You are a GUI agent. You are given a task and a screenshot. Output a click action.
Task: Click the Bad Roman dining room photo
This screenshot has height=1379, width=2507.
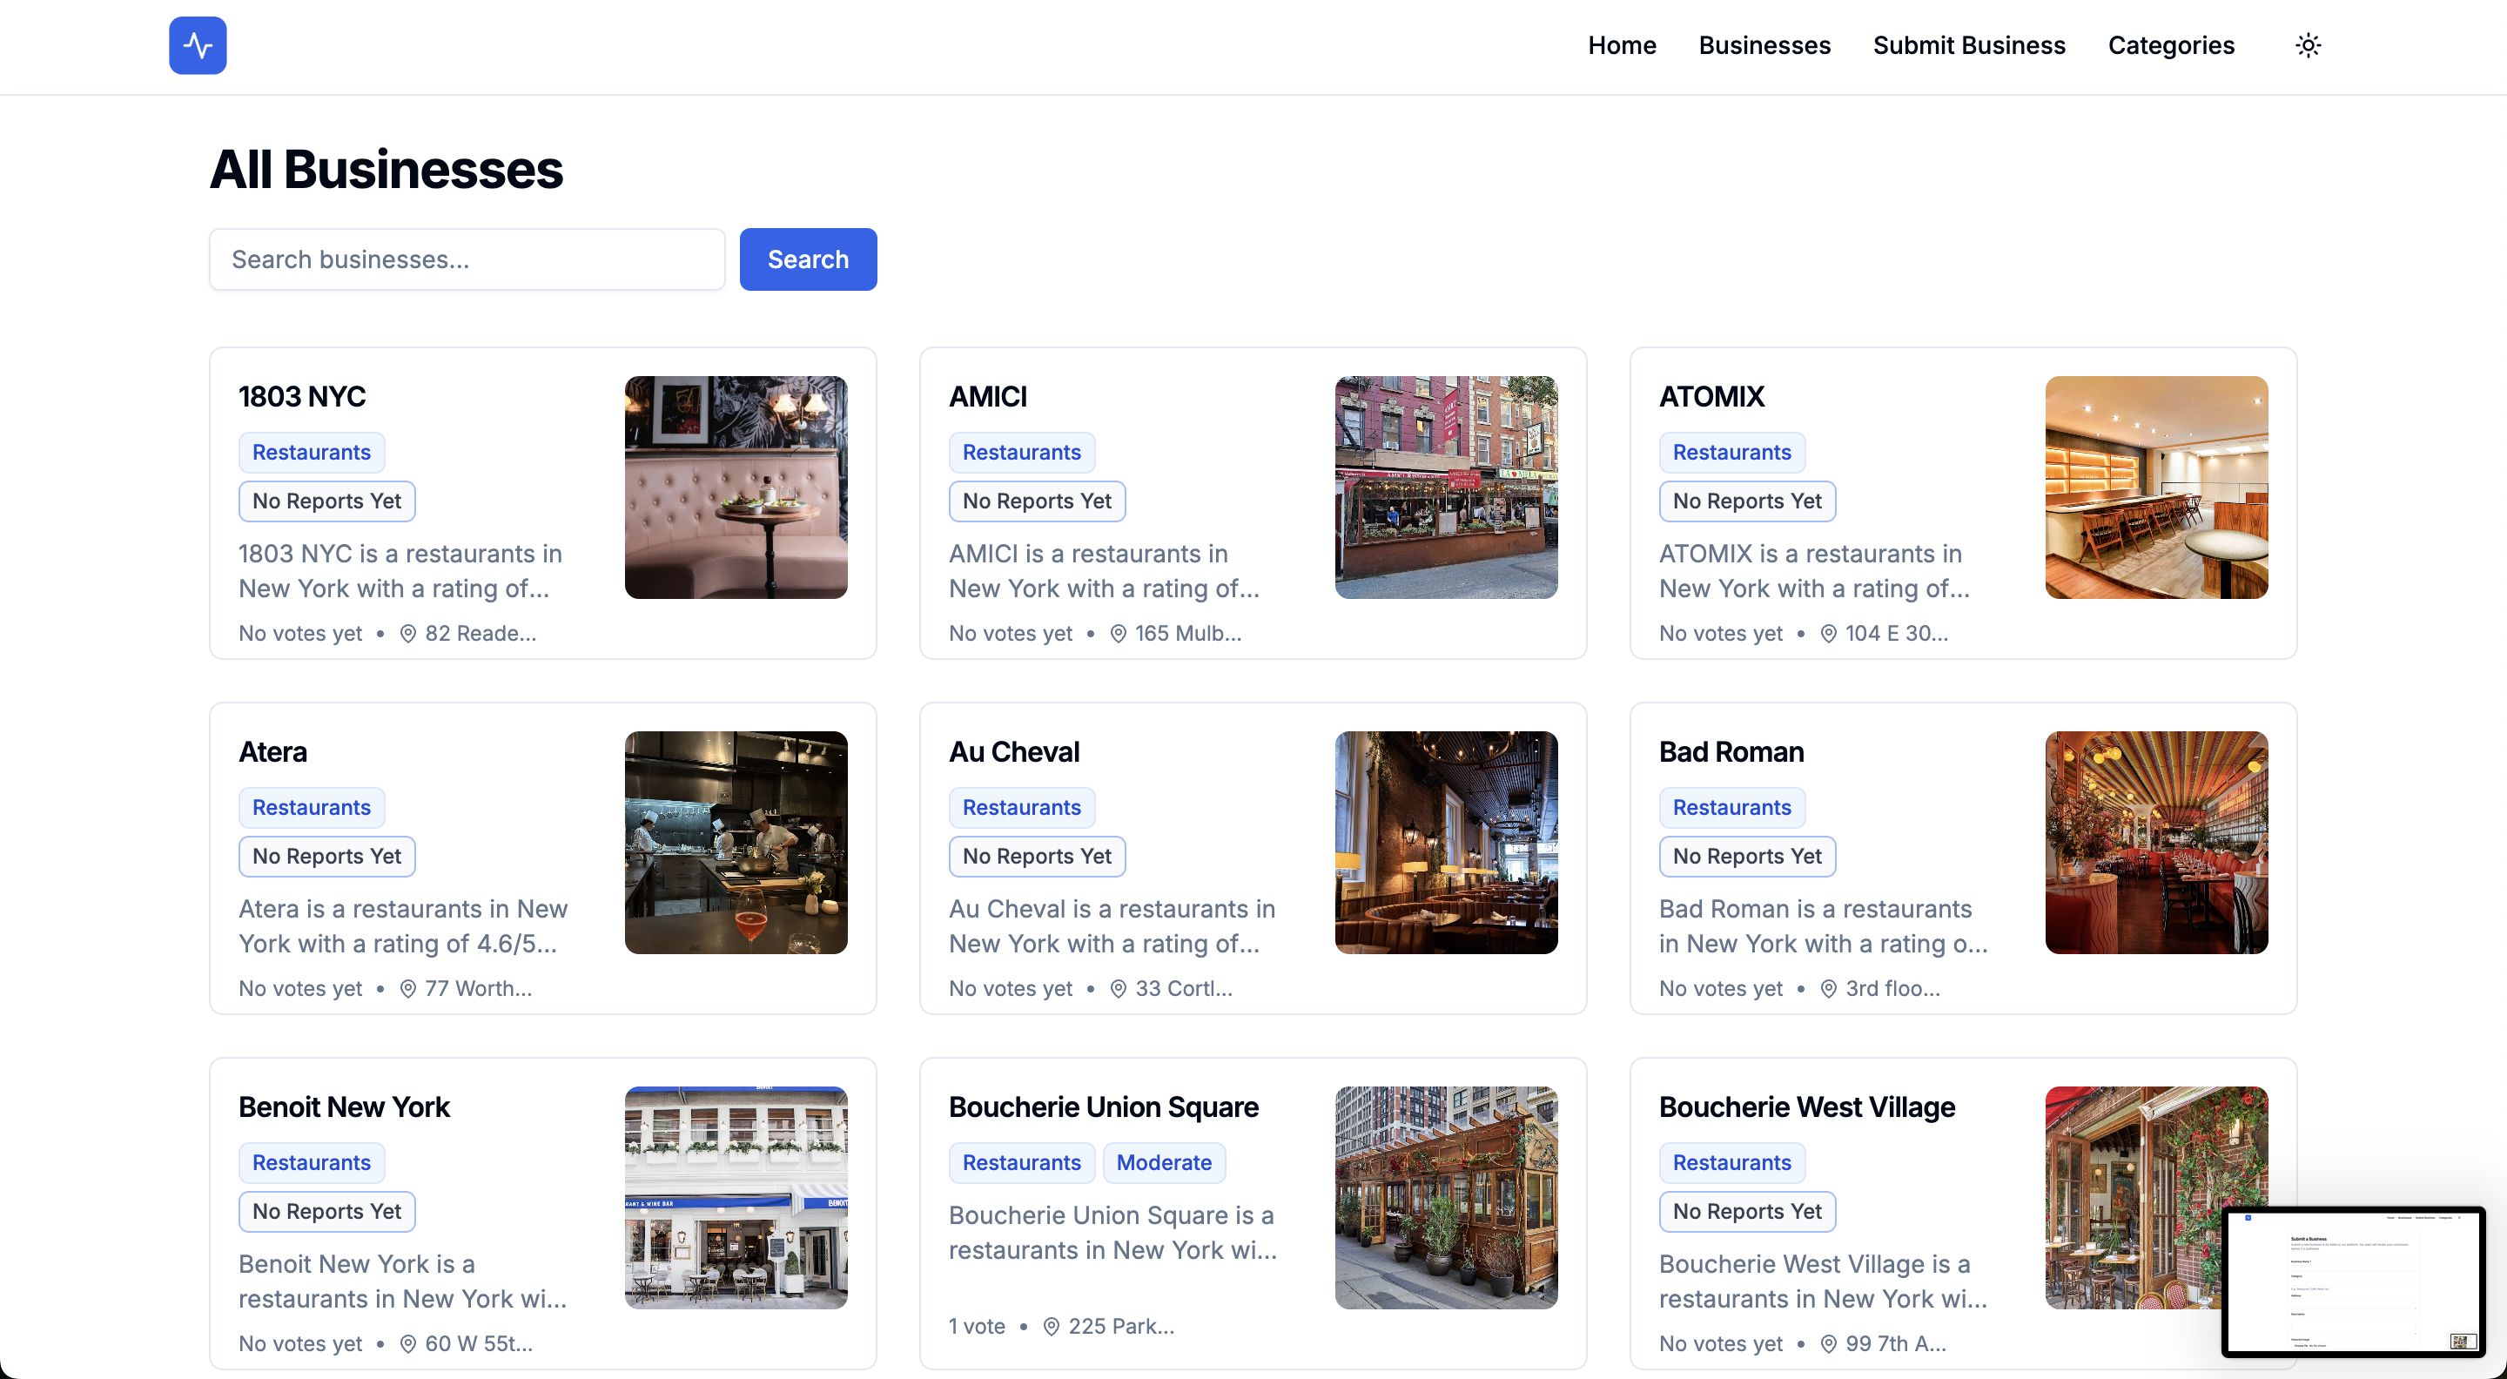tap(2157, 843)
